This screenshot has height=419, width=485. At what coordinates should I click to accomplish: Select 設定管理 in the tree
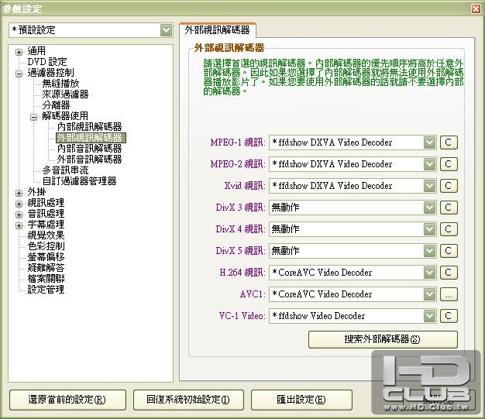46,290
